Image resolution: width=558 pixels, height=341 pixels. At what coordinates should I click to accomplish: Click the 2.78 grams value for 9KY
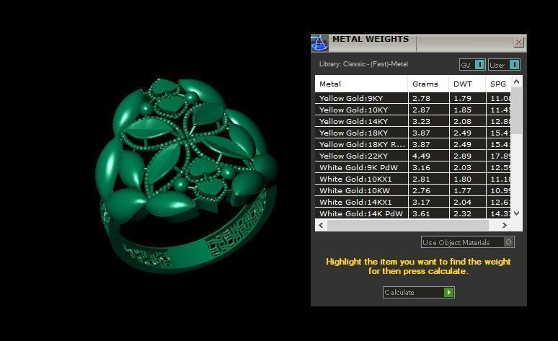(x=421, y=98)
